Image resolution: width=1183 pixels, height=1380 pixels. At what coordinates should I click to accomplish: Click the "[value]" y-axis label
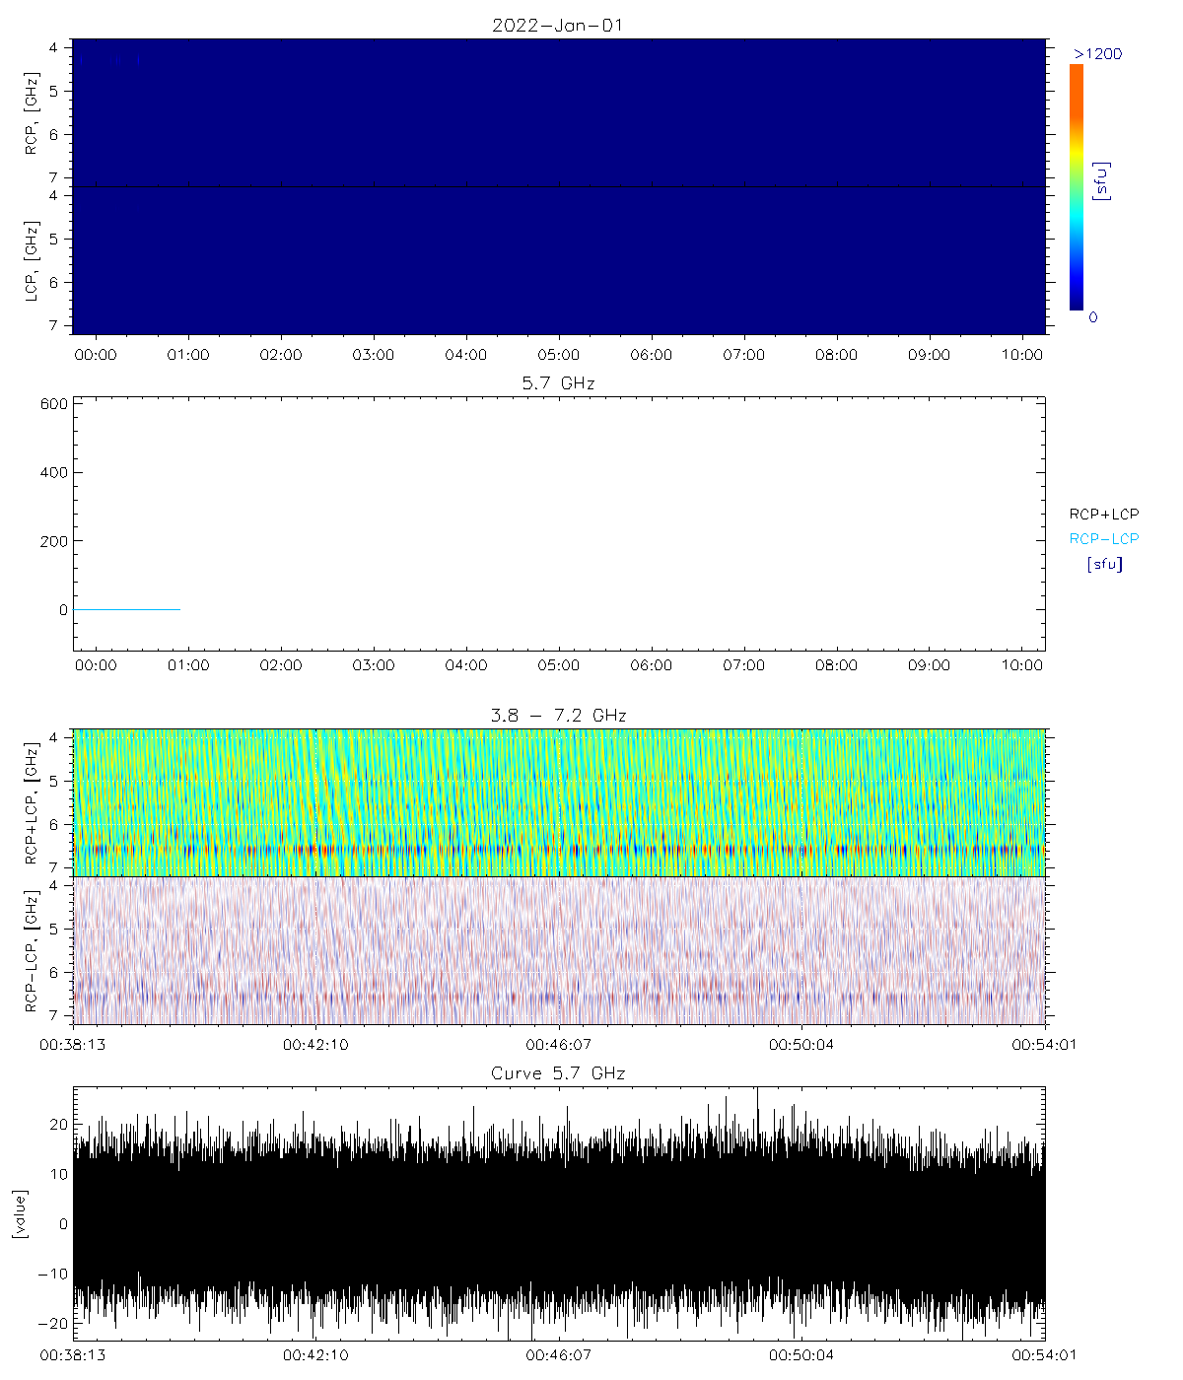(20, 1214)
